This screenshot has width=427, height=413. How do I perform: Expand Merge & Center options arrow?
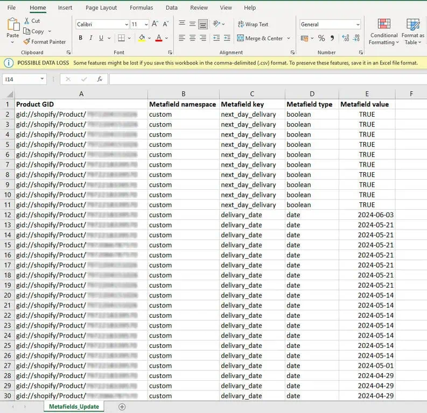click(x=289, y=38)
